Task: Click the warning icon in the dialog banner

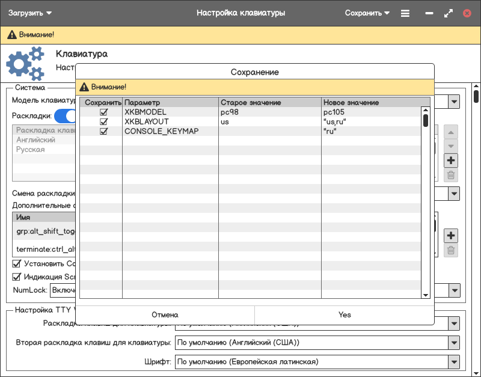Action: click(x=84, y=87)
